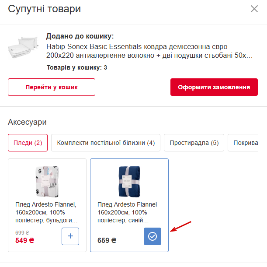The width and height of the screenshot is (267, 267).
Task: Open the blue Плед Ardesto Flannel title
Action: click(x=127, y=212)
